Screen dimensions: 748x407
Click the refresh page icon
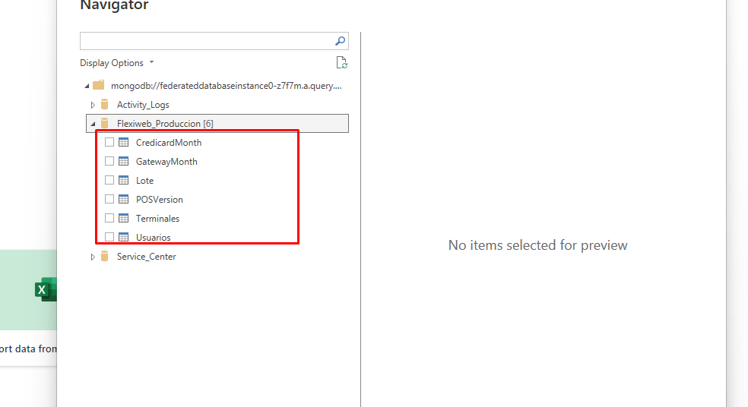(341, 62)
